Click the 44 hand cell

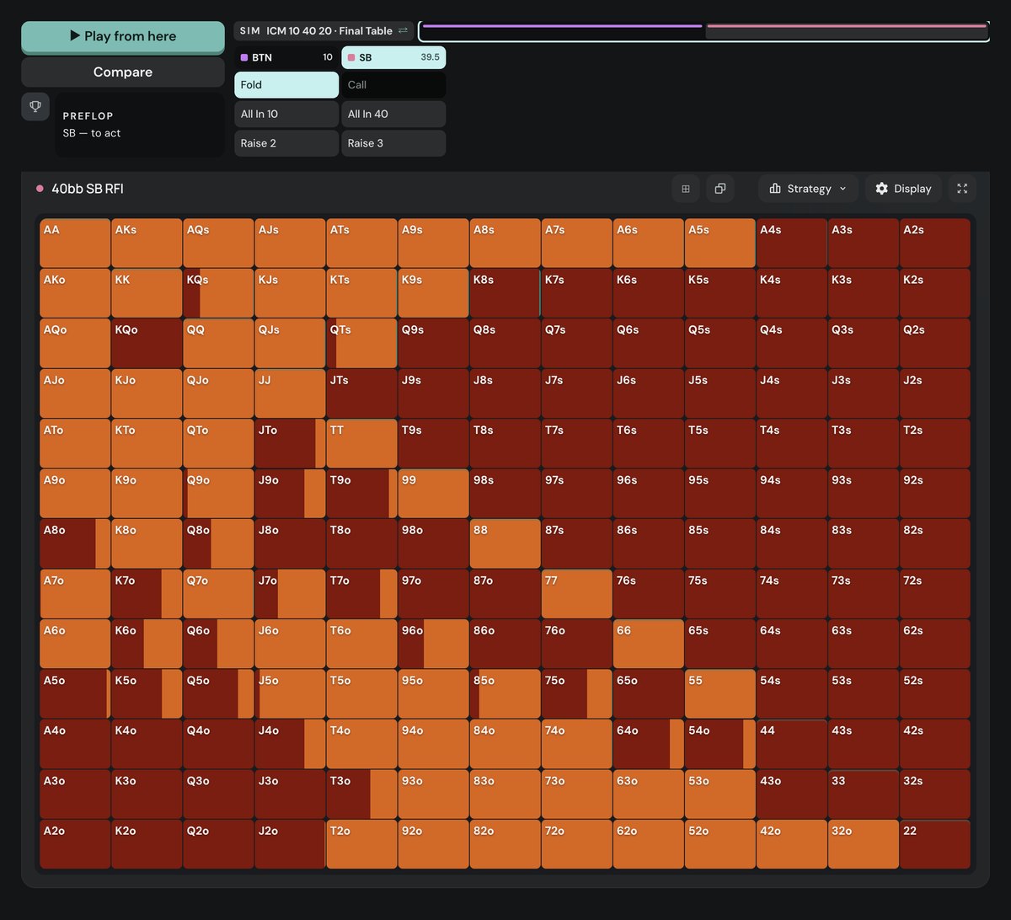click(x=792, y=745)
